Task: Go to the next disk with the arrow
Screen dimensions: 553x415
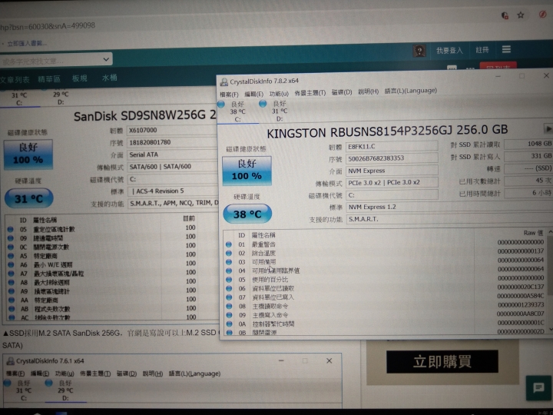Action: tap(548, 129)
